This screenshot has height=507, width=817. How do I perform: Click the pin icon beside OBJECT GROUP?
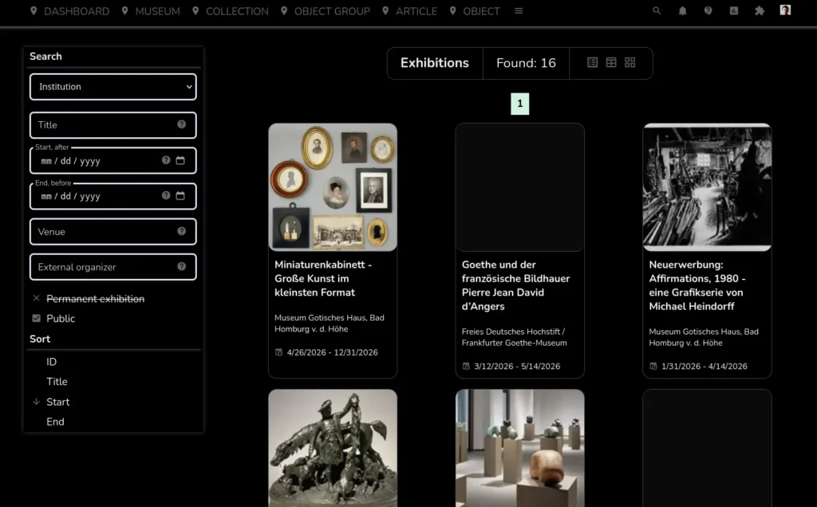[x=284, y=10]
